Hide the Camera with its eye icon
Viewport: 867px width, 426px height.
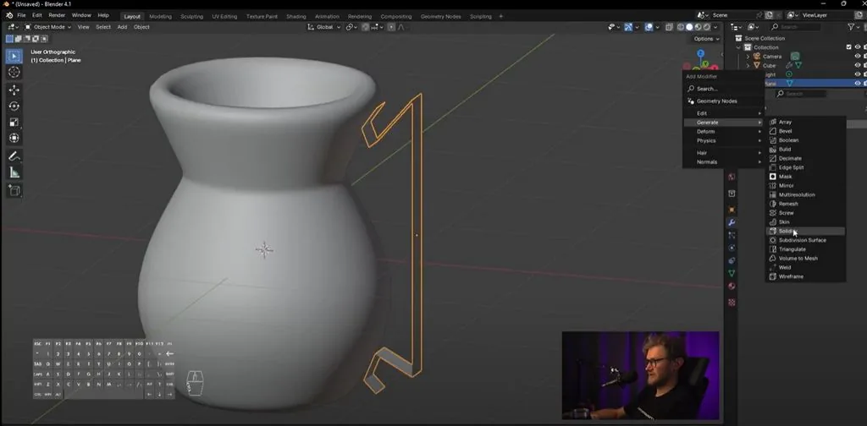858,57
